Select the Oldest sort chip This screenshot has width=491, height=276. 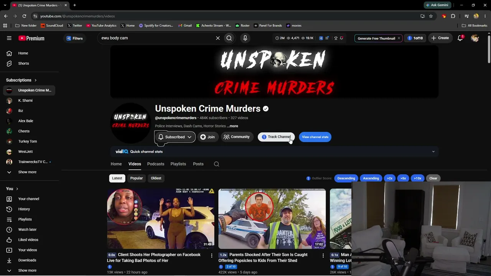click(156, 178)
